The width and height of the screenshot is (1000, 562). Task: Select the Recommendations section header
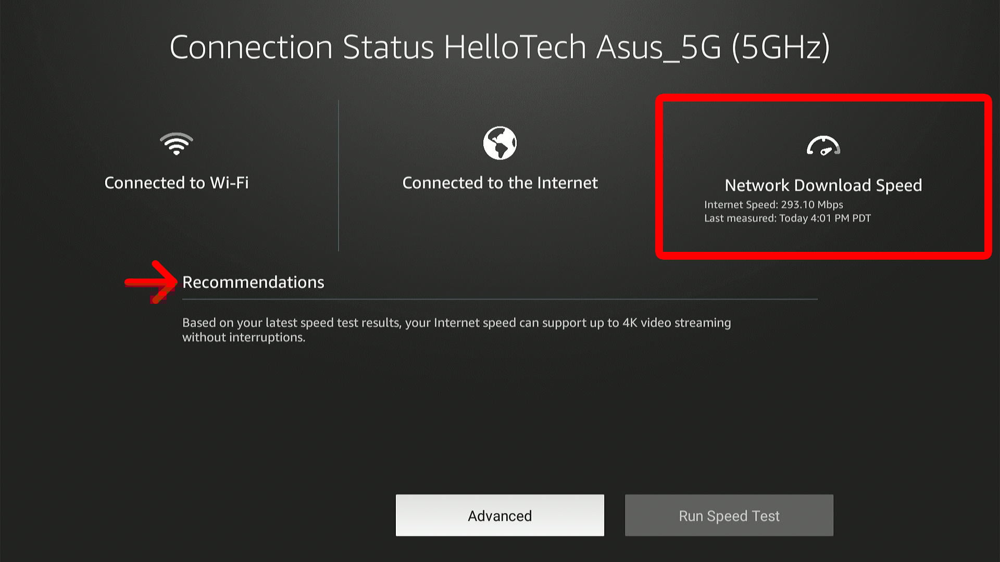pyautogui.click(x=253, y=282)
